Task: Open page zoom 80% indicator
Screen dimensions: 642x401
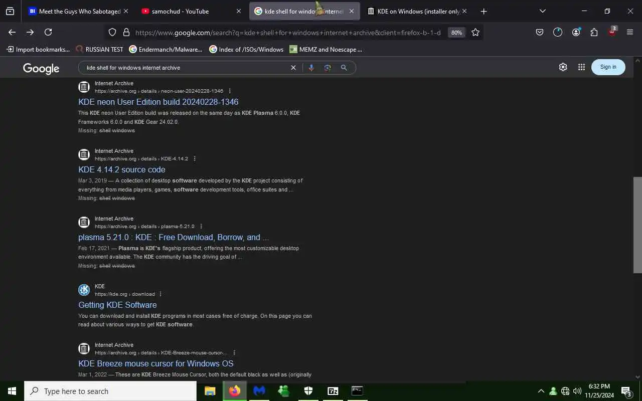Action: coord(456,33)
